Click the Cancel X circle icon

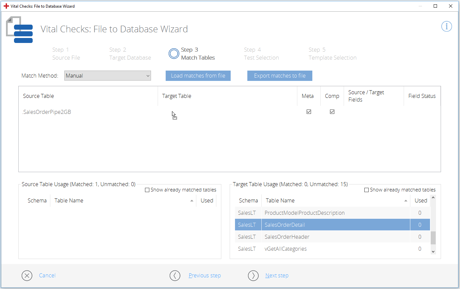pos(27,276)
